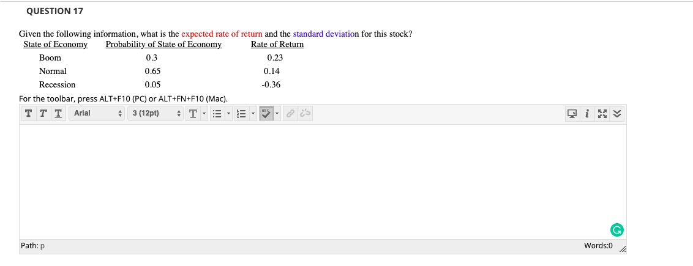Expand the text color dropdown arrow
This screenshot has width=693, height=266.
[x=204, y=113]
